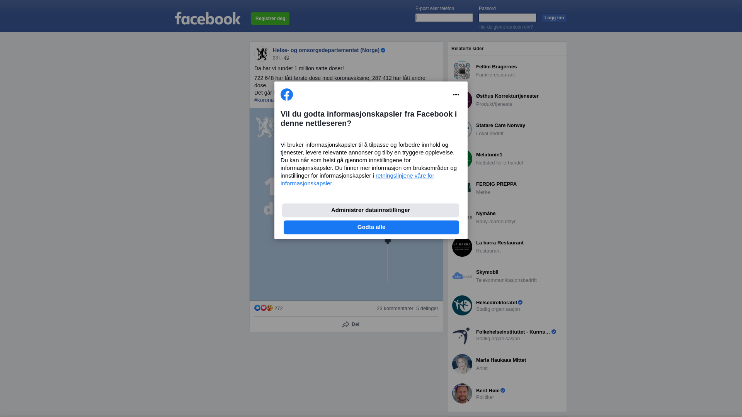
Task: Focus the E-post eller telefon field
Action: [444, 18]
